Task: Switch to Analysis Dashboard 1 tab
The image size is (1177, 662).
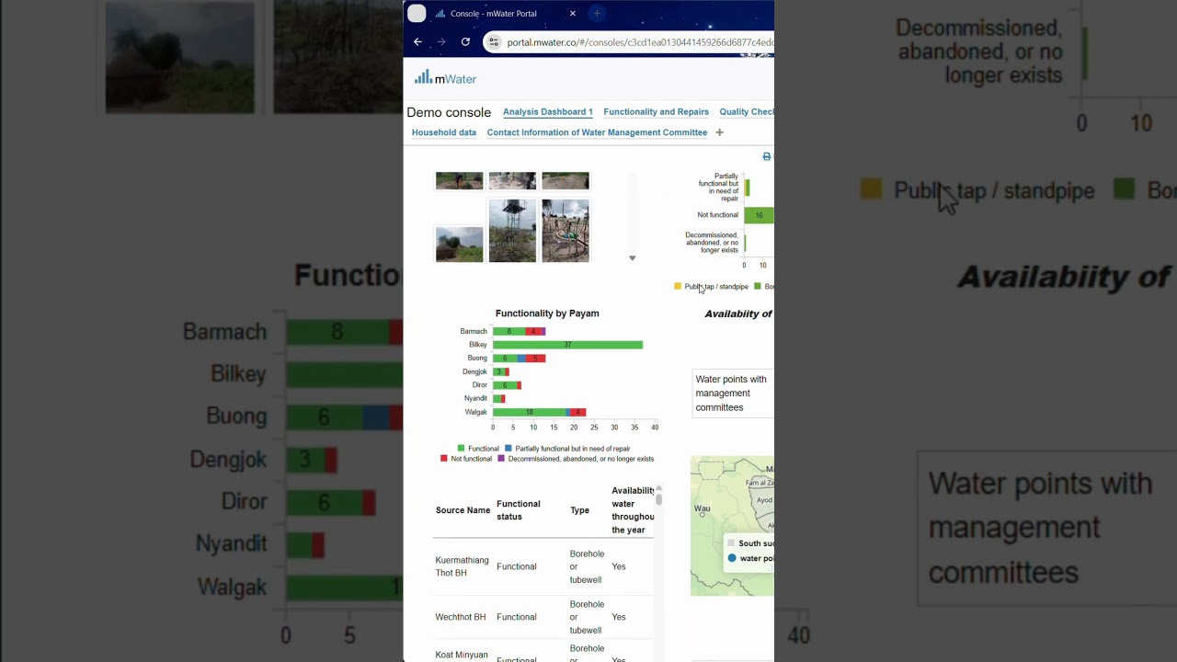Action: pyautogui.click(x=548, y=112)
